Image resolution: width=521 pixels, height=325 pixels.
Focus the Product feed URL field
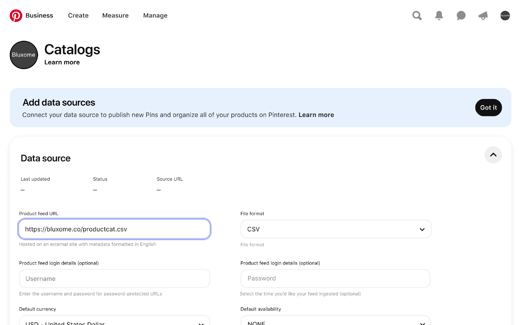click(x=114, y=229)
